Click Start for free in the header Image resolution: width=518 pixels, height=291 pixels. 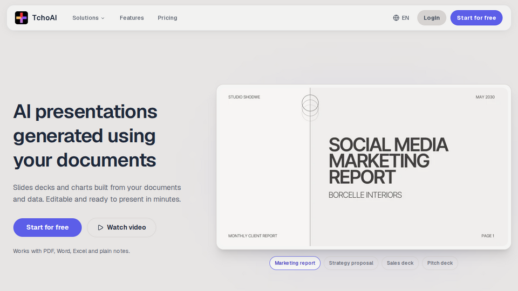point(476,18)
